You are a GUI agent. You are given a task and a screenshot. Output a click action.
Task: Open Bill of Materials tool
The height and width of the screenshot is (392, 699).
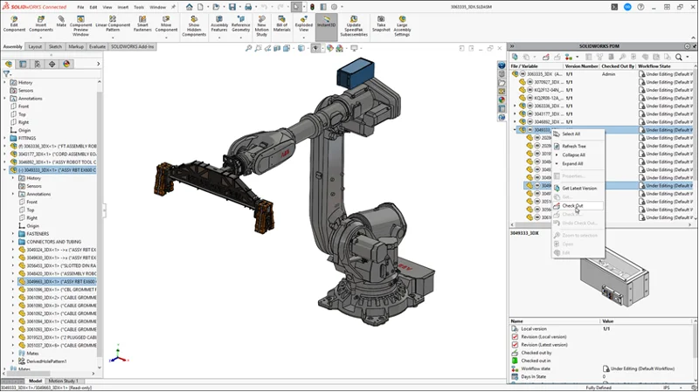pyautogui.click(x=282, y=25)
